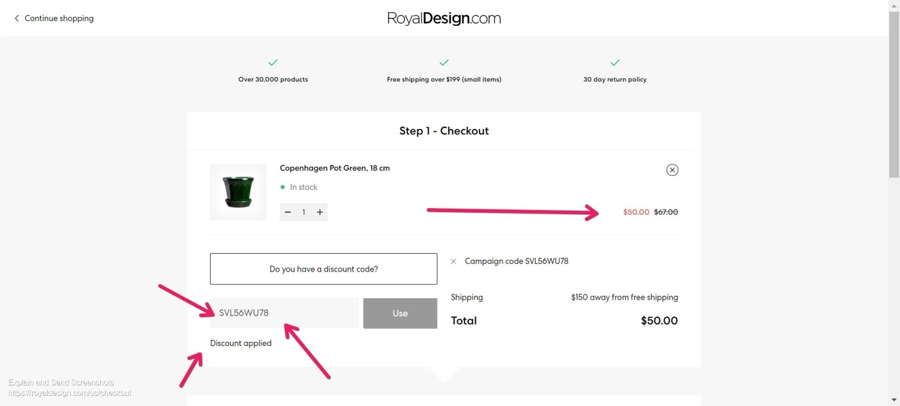Click the discount code input field
The image size is (900, 406).
coord(284,313)
